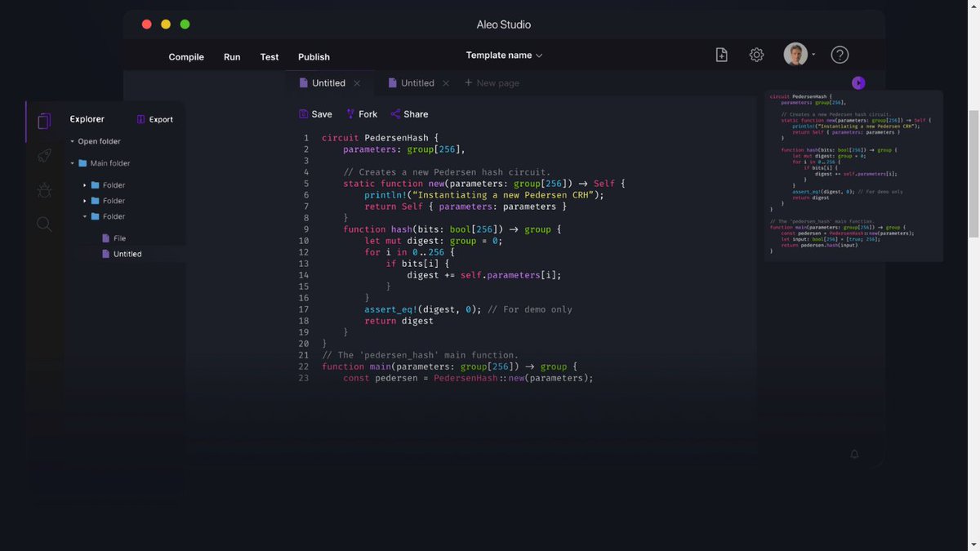Open the Explorer panel icon

pos(44,120)
